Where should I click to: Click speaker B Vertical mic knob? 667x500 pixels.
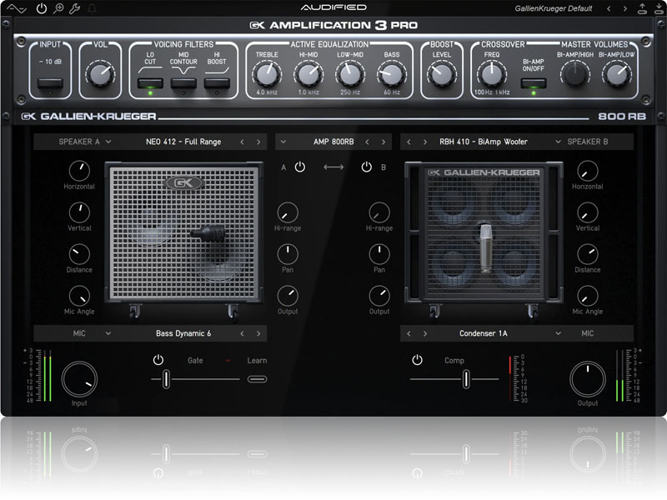[588, 212]
